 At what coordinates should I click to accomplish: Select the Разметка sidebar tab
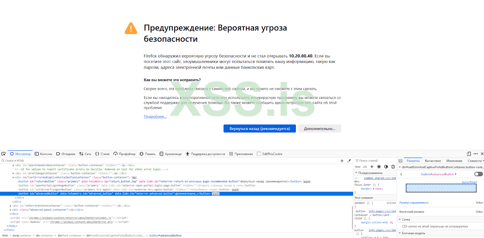pos(413,161)
